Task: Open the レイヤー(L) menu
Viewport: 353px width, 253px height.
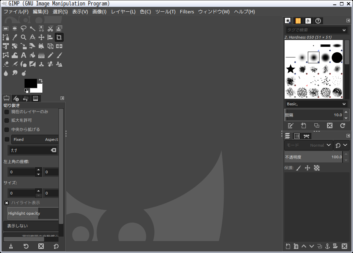Action: click(123, 12)
